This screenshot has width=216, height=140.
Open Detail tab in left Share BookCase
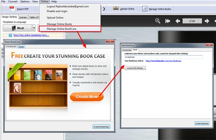[x=21, y=47]
